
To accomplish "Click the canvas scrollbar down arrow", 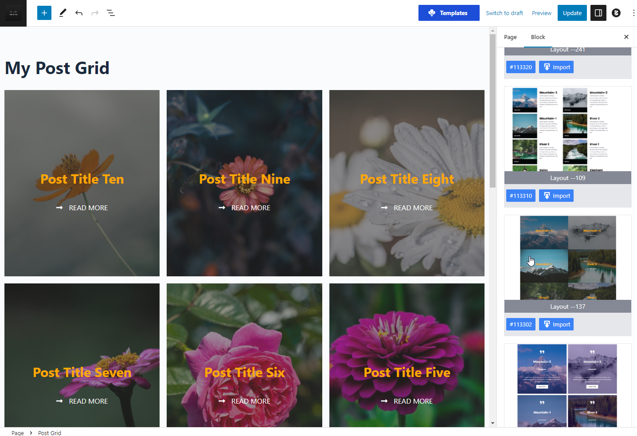I will (492, 423).
